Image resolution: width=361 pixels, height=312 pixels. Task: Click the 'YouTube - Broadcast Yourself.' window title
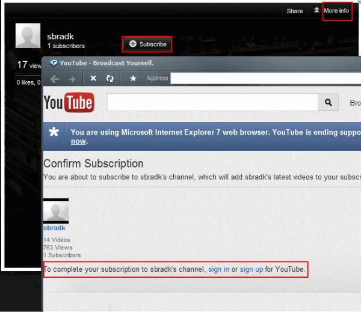[x=106, y=63]
